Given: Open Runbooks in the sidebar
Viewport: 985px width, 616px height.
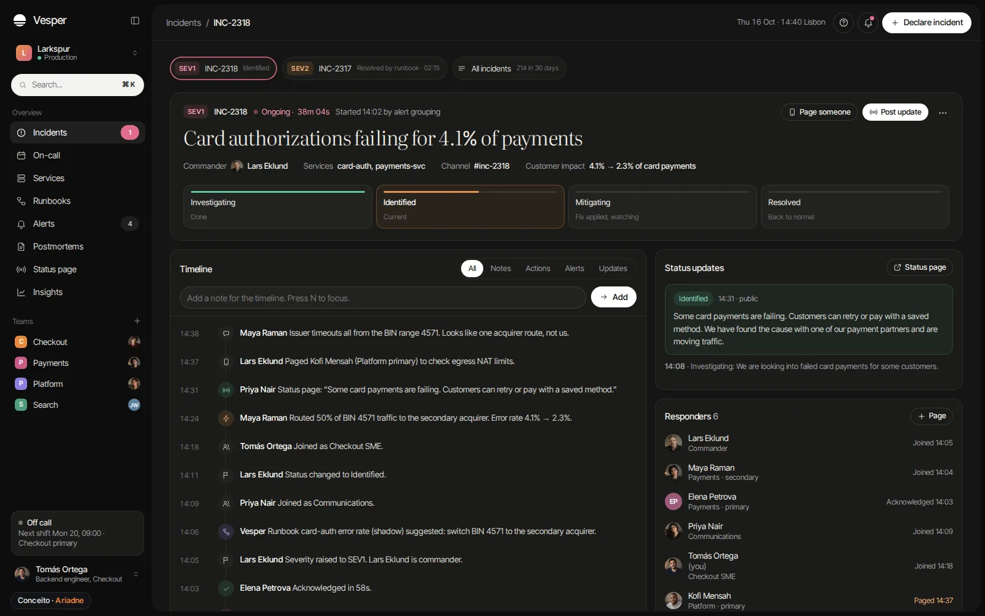Looking at the screenshot, I should [78, 201].
